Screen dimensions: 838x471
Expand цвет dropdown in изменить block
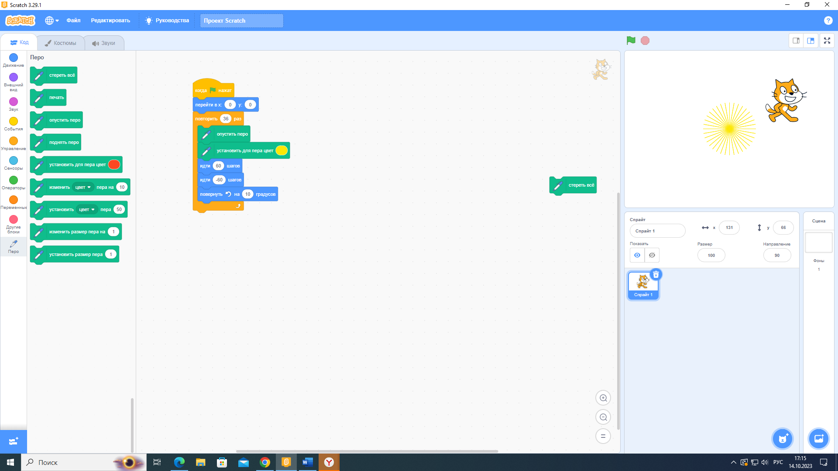coord(83,187)
